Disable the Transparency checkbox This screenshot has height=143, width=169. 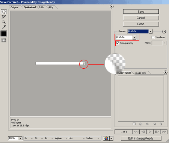(x=118, y=43)
